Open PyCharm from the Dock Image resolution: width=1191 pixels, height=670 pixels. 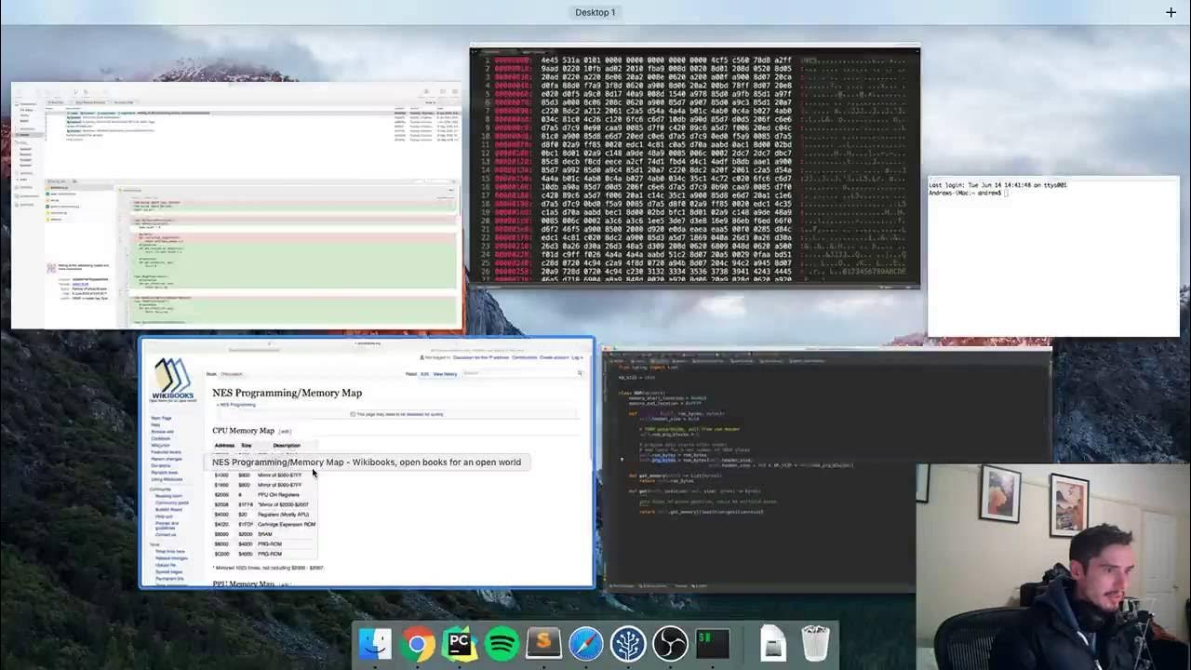click(x=460, y=644)
